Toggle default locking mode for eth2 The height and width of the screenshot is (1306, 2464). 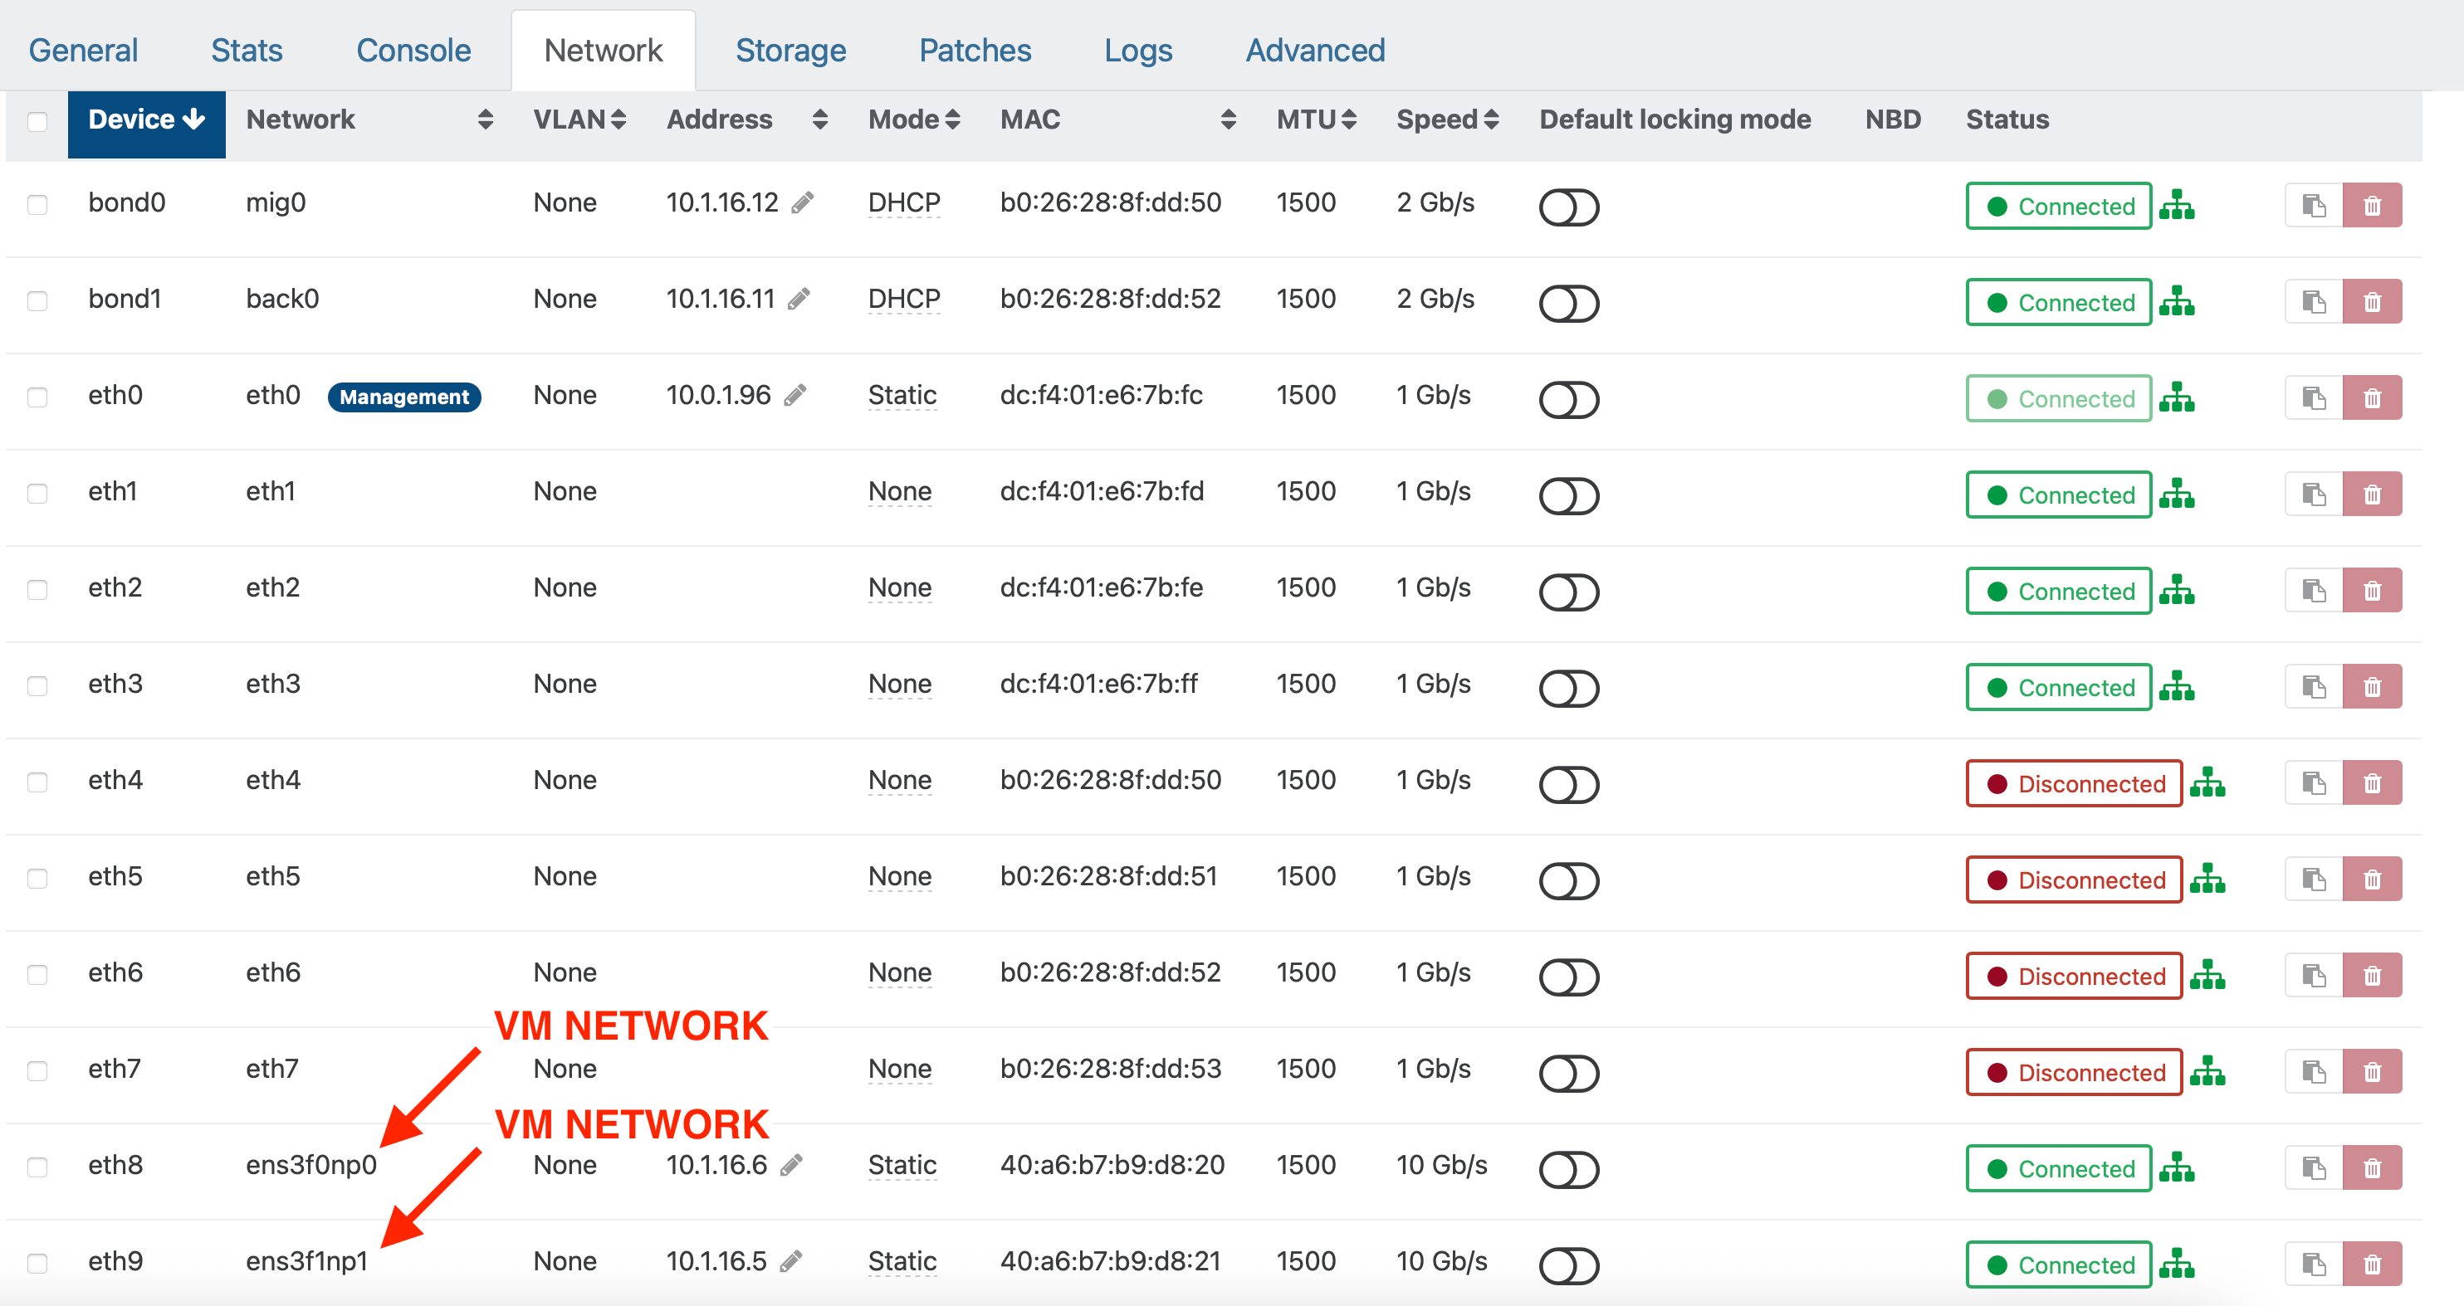click(x=1569, y=592)
